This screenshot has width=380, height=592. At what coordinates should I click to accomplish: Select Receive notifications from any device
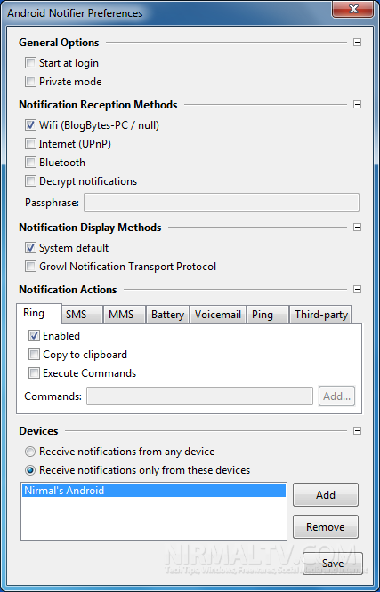point(30,452)
